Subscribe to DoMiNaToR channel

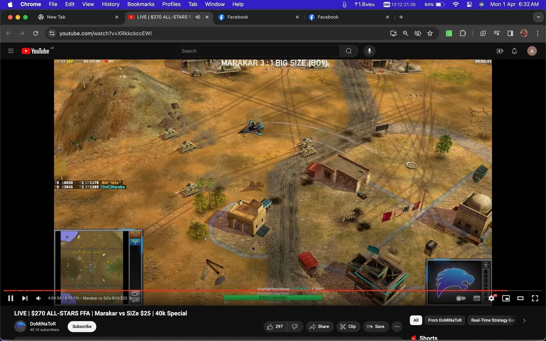(x=81, y=326)
